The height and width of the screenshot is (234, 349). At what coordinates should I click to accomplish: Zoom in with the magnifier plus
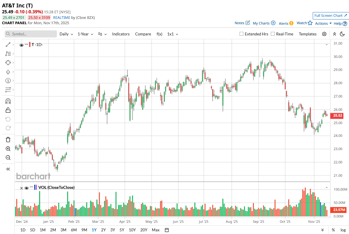point(8,149)
